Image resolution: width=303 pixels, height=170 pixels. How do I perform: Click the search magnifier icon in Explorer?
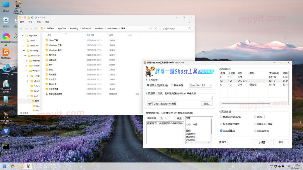pyautogui.click(x=190, y=29)
